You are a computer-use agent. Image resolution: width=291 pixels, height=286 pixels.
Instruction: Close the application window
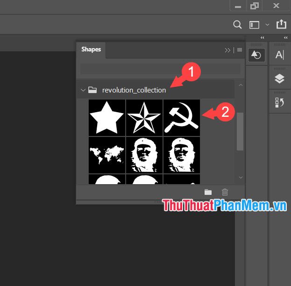[x=277, y=6]
